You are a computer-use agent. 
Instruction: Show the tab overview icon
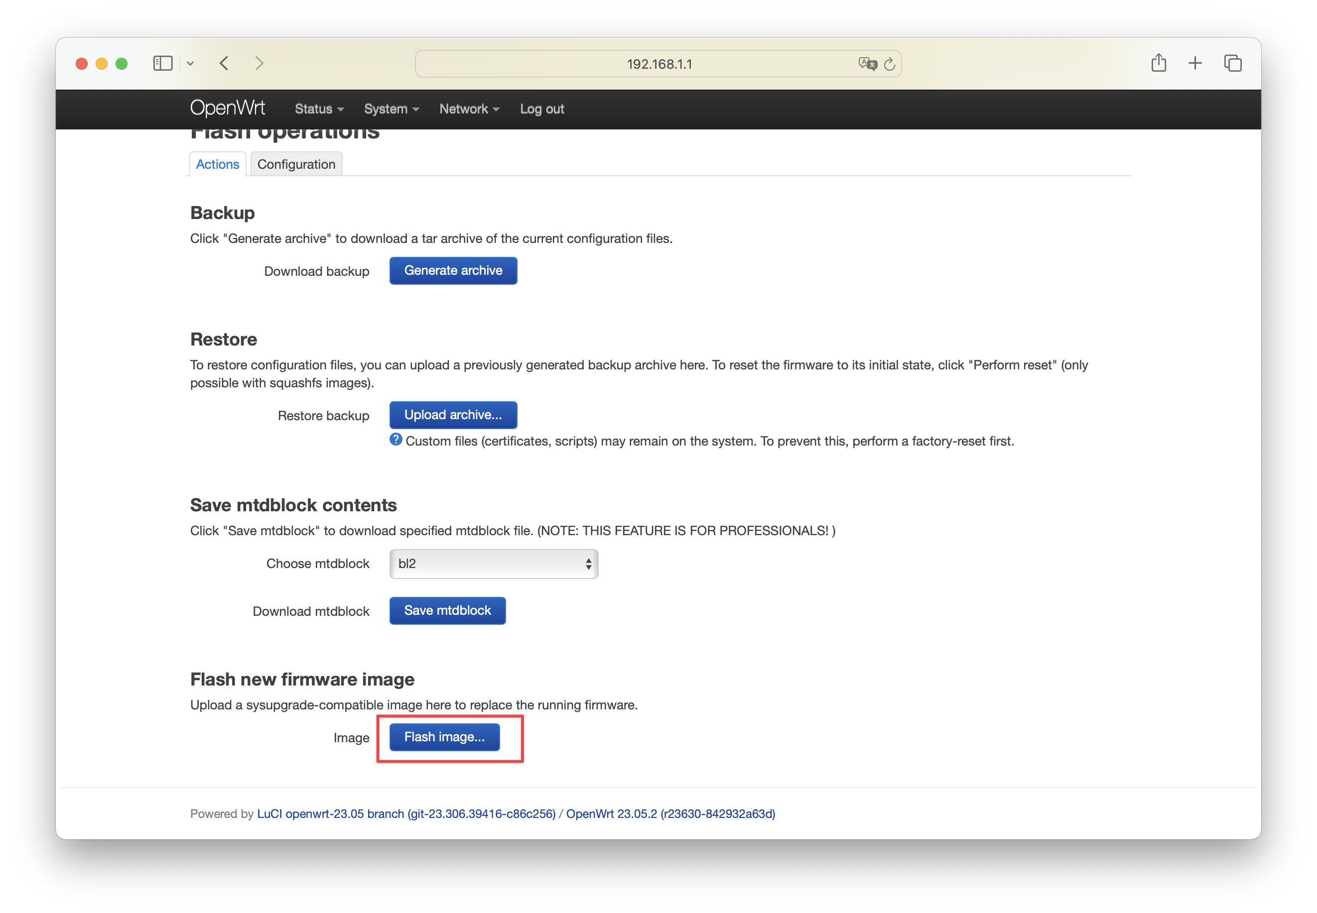point(1232,64)
